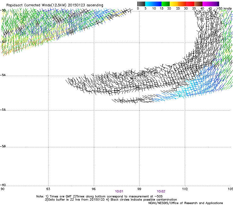Screen dimensions: 233x205
Task: Click the '20' label under the color scale
Action: click(x=169, y=8)
